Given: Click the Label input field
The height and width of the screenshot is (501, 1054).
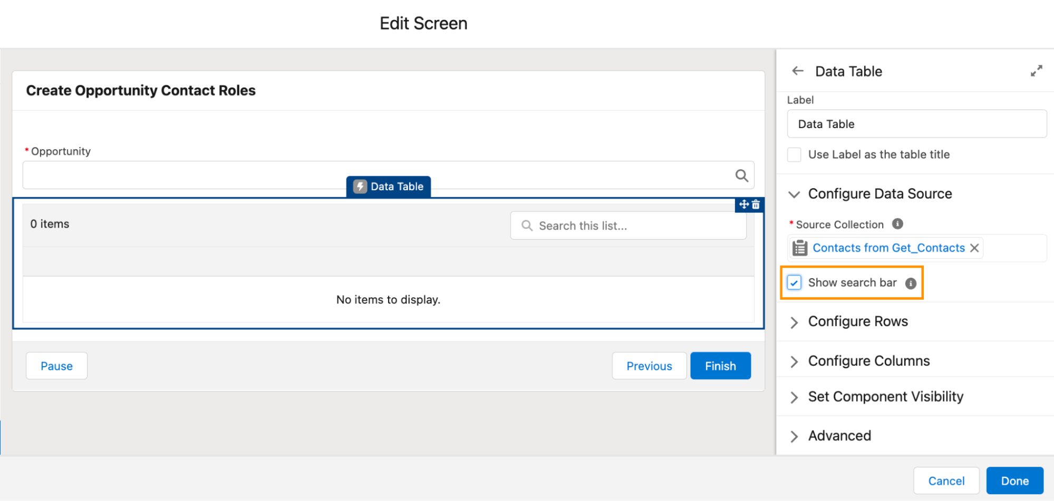Looking at the screenshot, I should coord(916,124).
